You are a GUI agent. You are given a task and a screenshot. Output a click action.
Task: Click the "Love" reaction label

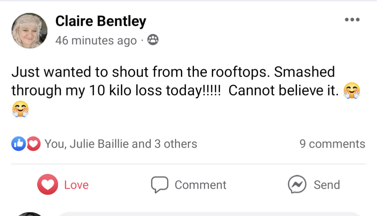pos(76,185)
